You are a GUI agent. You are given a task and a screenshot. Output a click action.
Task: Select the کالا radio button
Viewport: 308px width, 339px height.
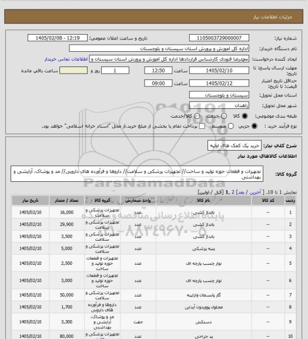[x=245, y=116]
